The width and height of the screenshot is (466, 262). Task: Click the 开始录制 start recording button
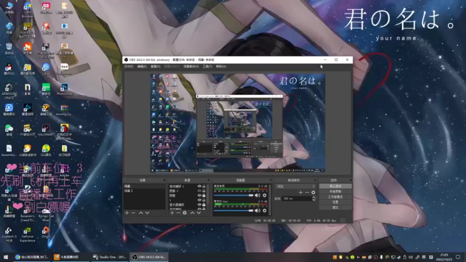[336, 192]
